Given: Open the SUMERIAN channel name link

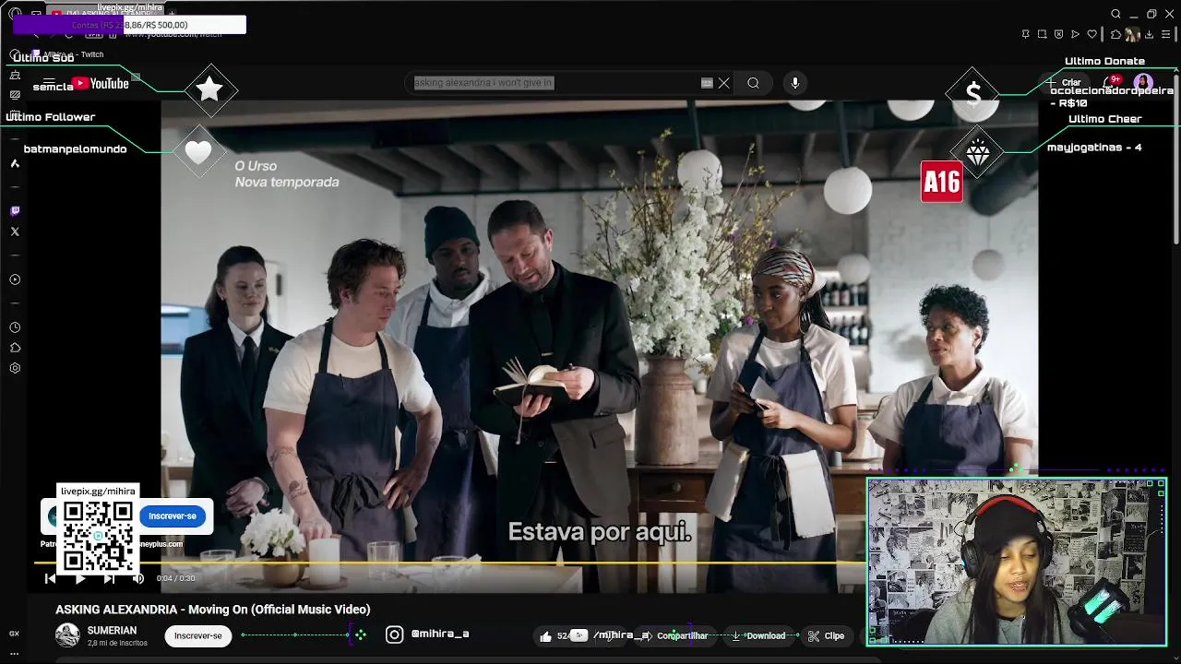Looking at the screenshot, I should (112, 631).
